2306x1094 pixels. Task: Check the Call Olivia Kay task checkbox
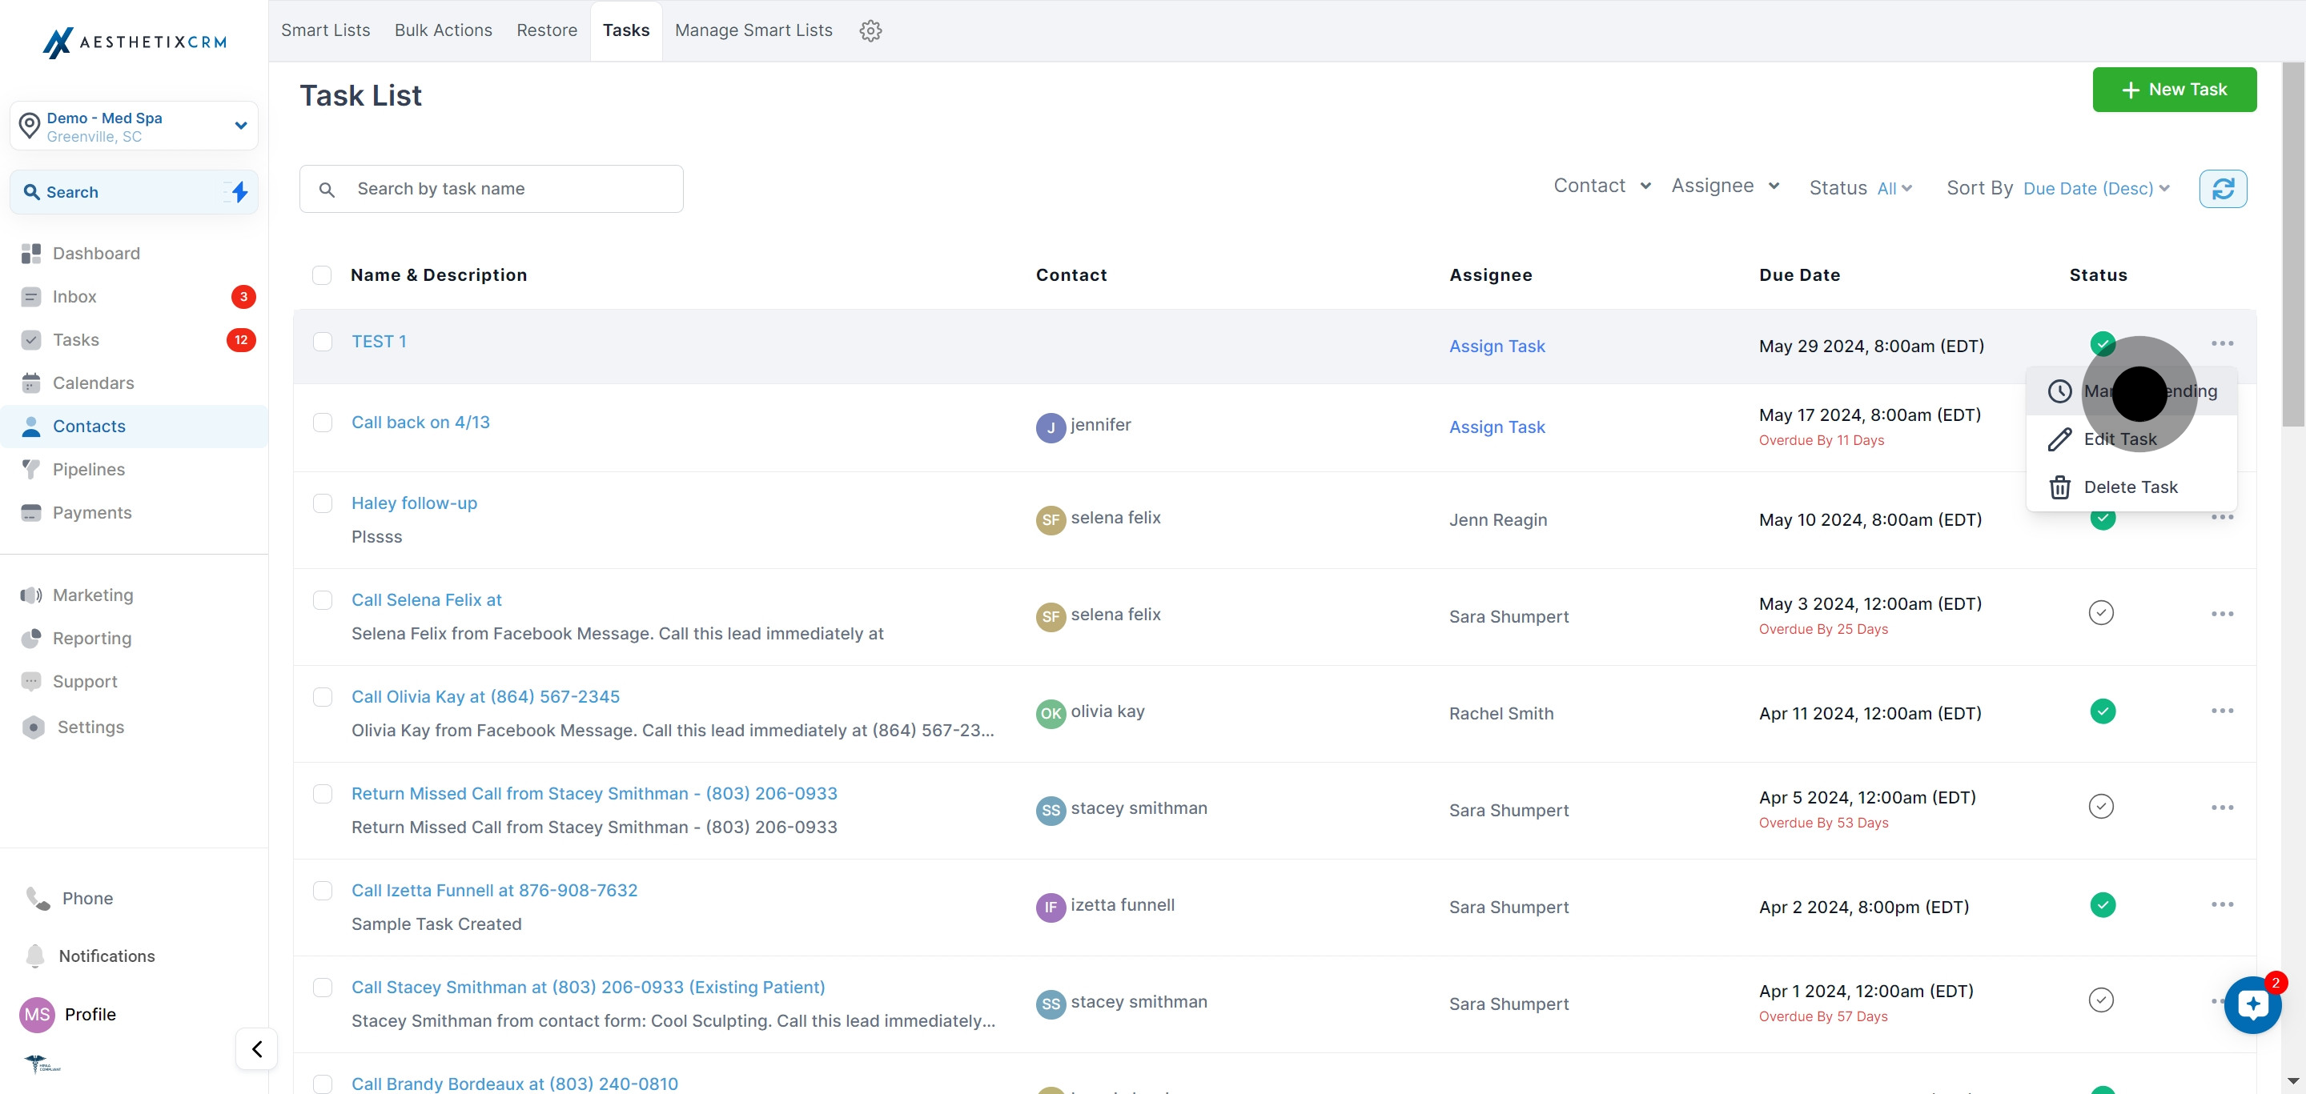pyautogui.click(x=322, y=697)
